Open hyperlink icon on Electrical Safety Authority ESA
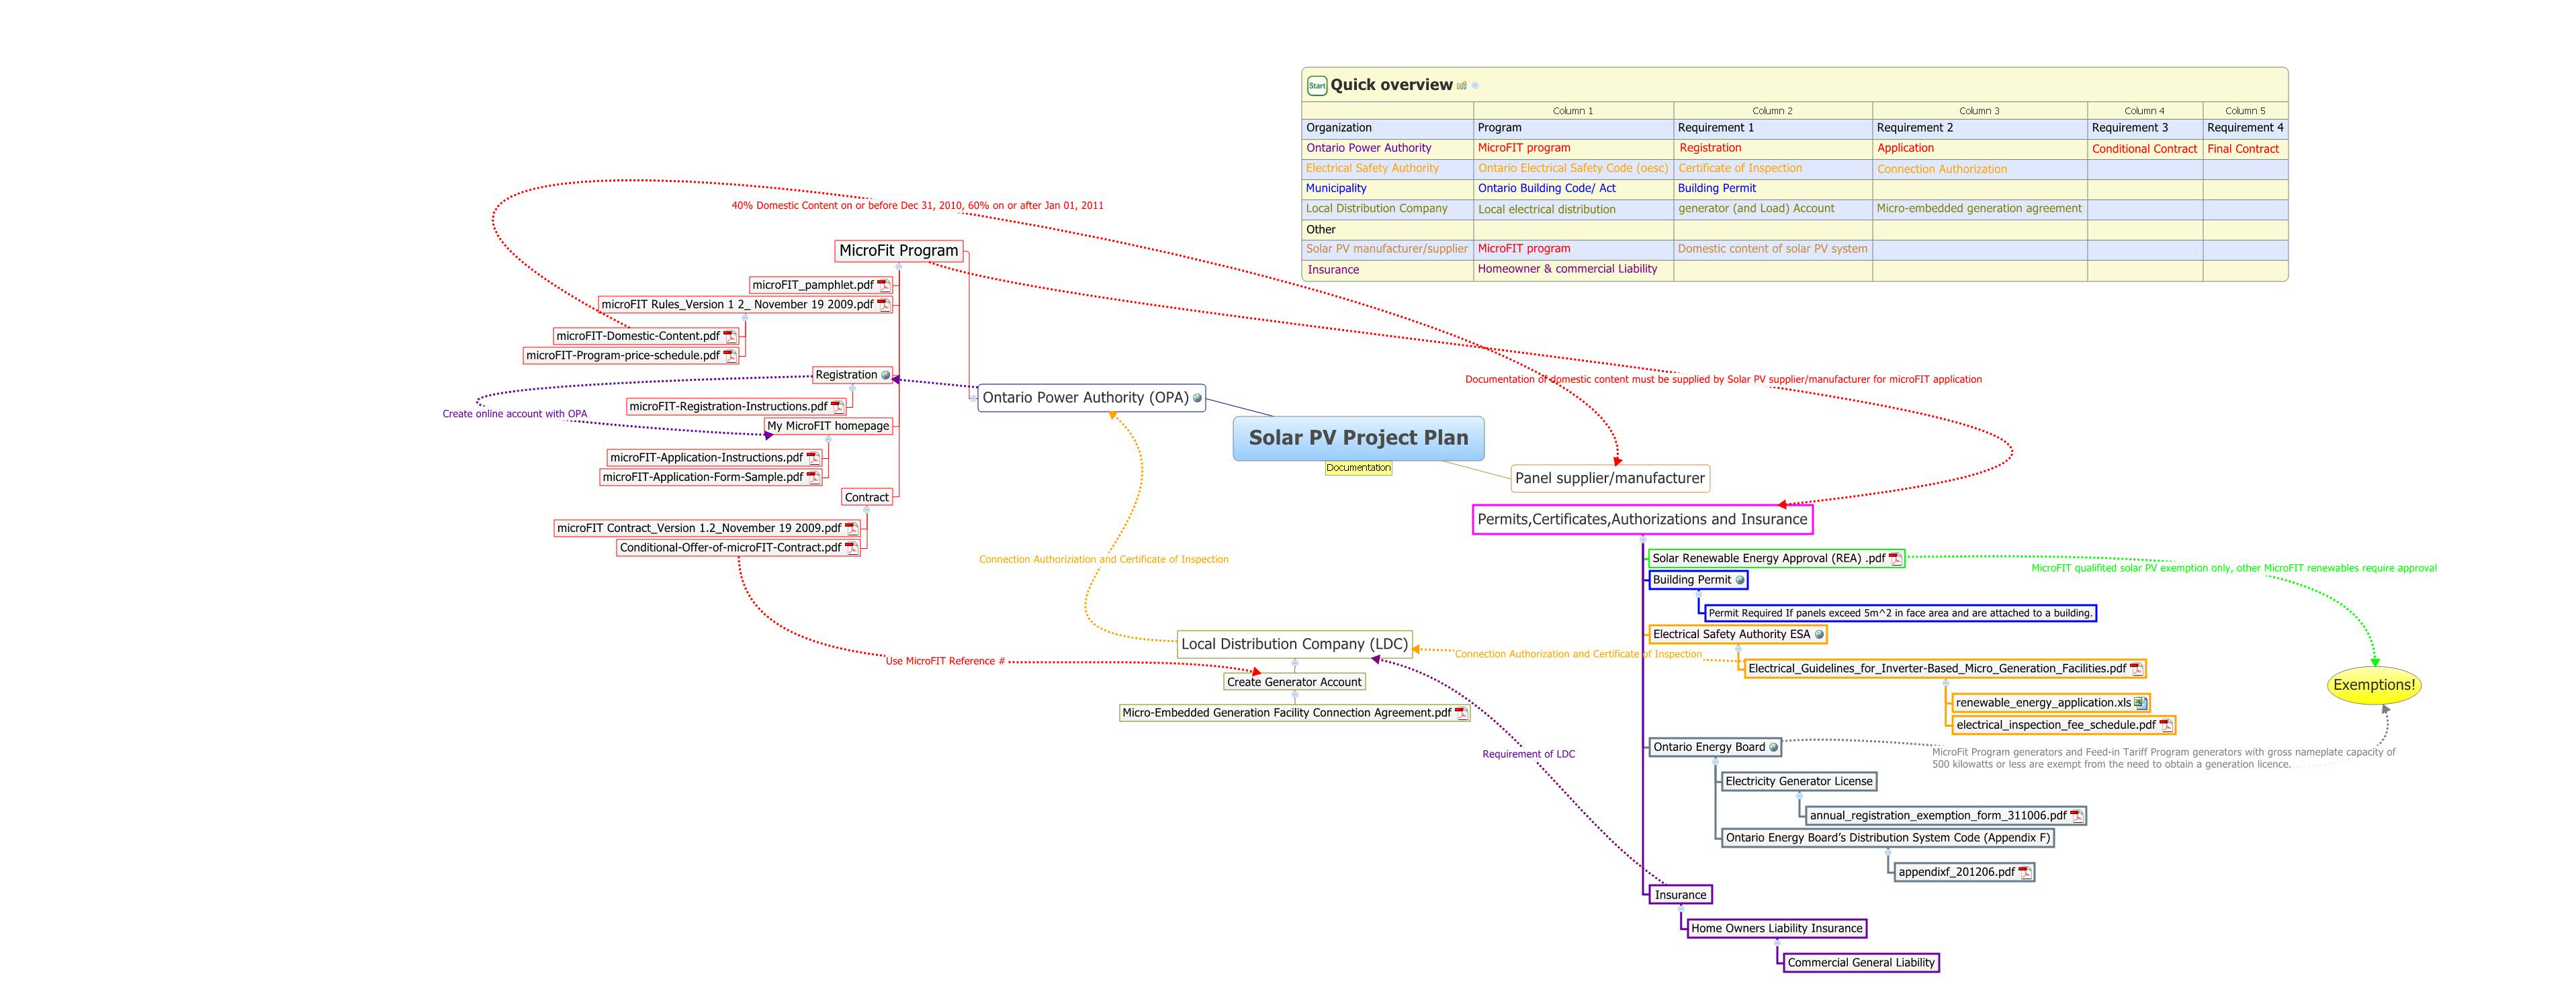The width and height of the screenshot is (2576, 984). [1819, 635]
